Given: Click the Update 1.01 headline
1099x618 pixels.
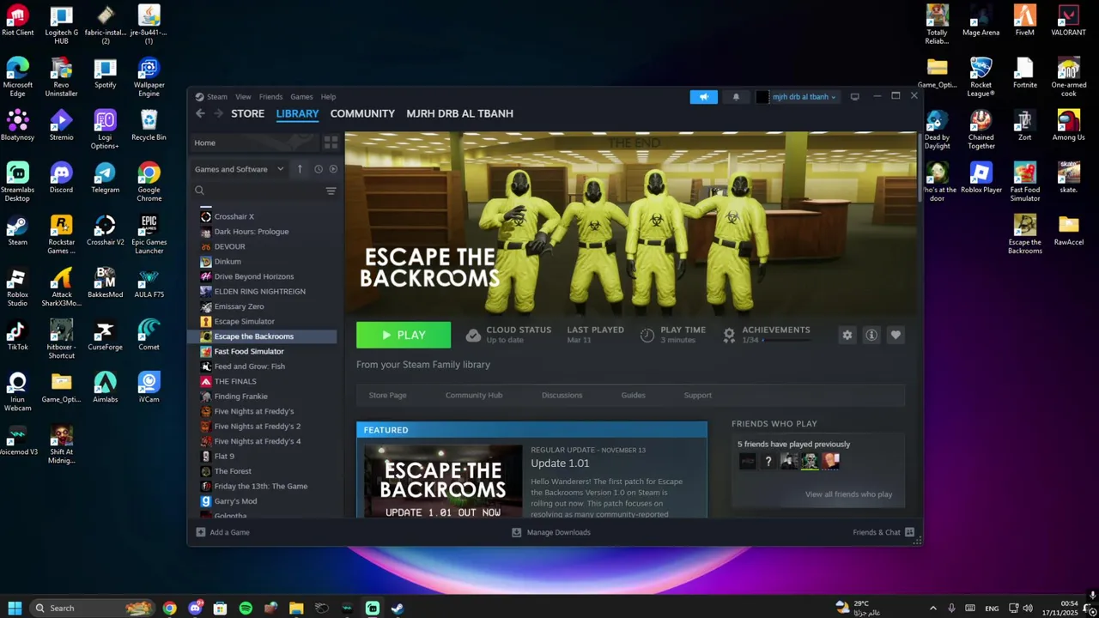Looking at the screenshot, I should click(x=560, y=463).
